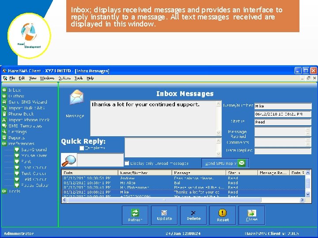Open the Tools menu
Image resolution: width=318 pixels, height=238 pixels.
[x=79, y=78]
